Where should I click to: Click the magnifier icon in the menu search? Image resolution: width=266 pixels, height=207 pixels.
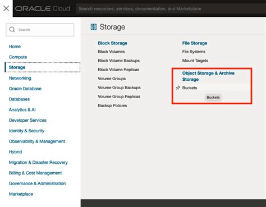click(12, 30)
